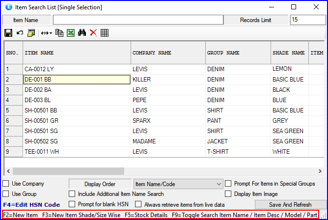Select item SH-00501 BB
The image size is (328, 220).
point(77,110)
